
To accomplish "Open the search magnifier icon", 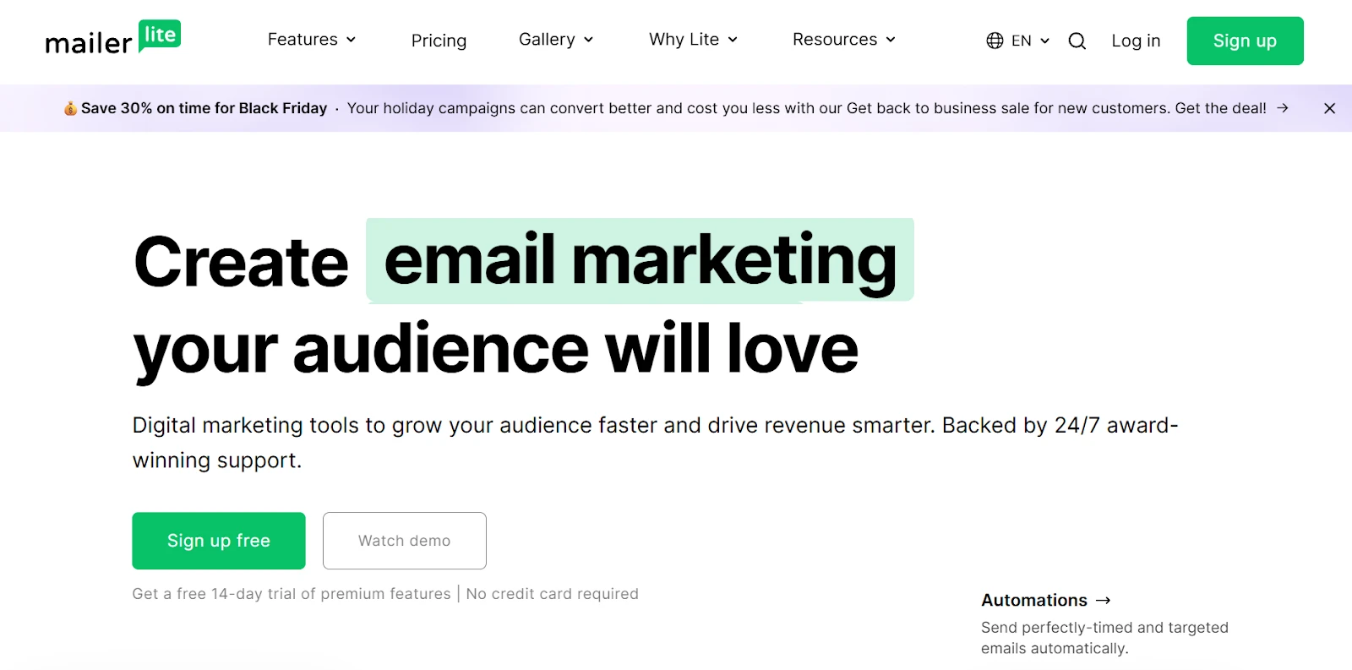I will [1077, 41].
